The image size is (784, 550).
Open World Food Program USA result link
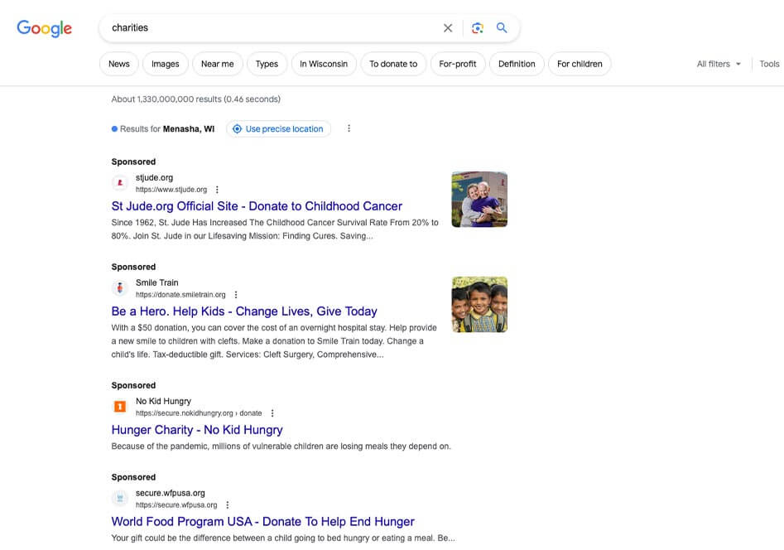coord(262,522)
